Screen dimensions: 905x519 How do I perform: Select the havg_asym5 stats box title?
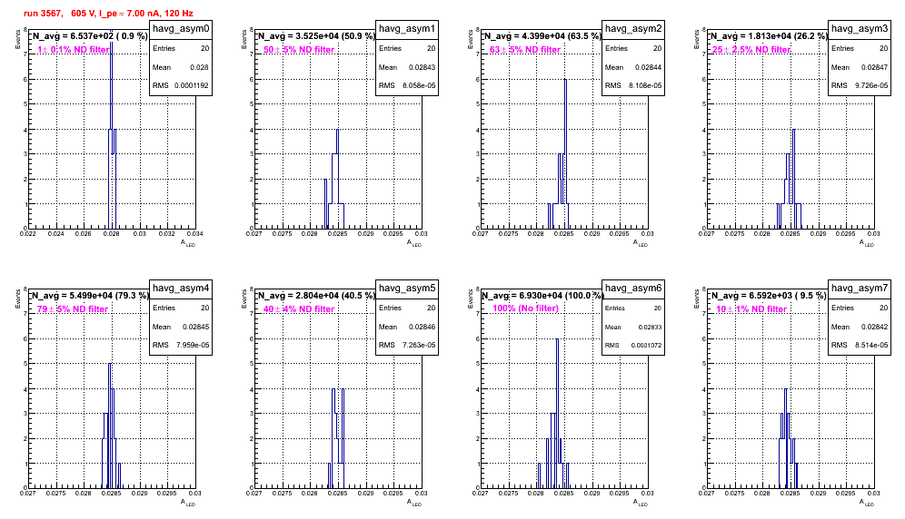click(x=407, y=288)
